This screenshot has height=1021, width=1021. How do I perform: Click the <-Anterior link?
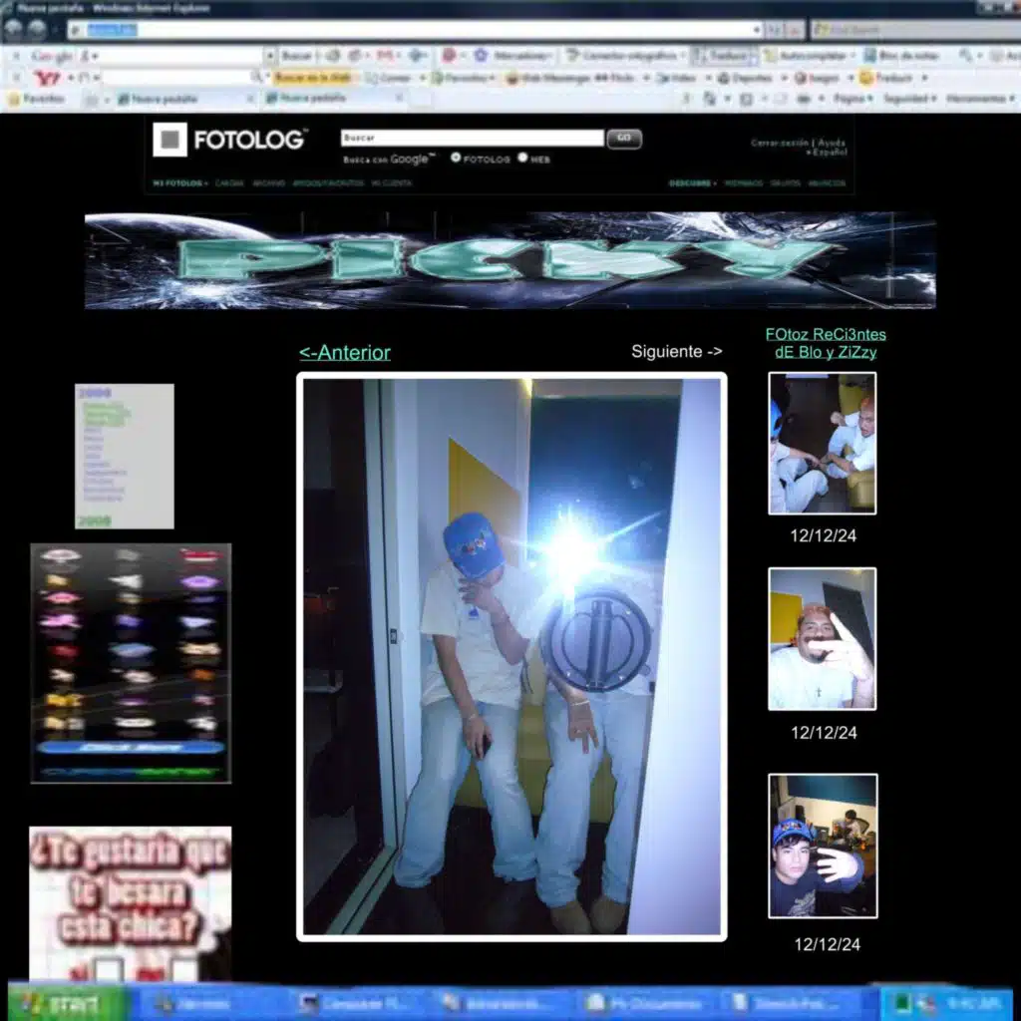pos(345,353)
